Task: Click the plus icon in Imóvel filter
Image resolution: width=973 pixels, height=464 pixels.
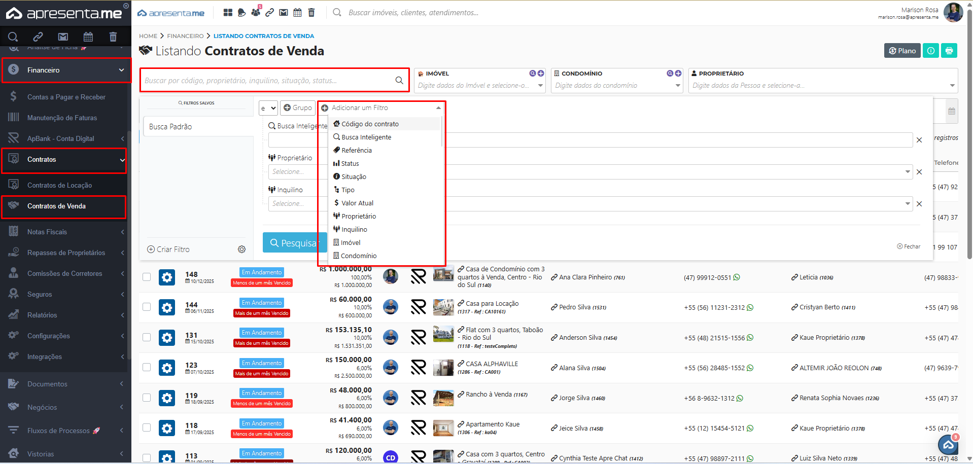Action: coord(541,74)
